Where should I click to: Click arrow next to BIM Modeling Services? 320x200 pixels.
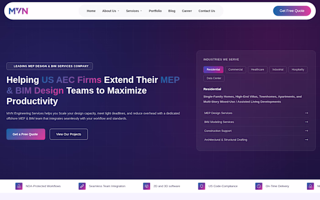coord(306,122)
